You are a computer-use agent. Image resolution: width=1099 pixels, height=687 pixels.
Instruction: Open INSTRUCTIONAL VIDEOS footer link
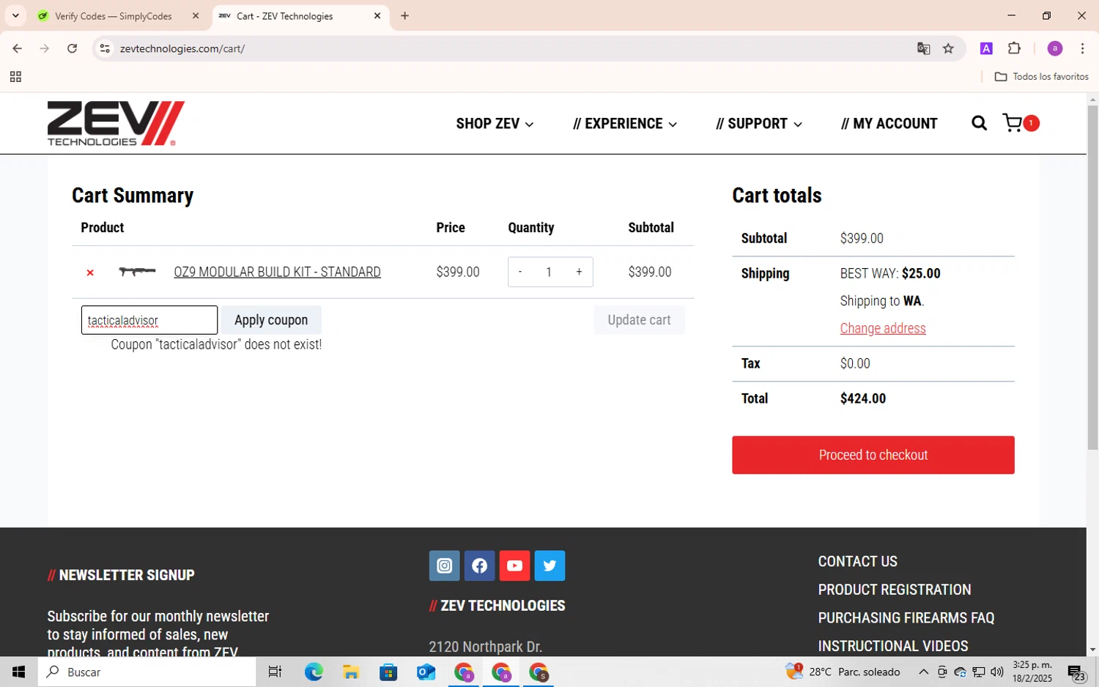click(893, 647)
